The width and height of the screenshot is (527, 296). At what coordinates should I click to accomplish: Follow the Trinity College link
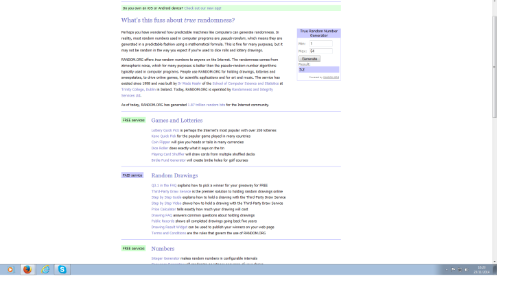tap(139, 90)
